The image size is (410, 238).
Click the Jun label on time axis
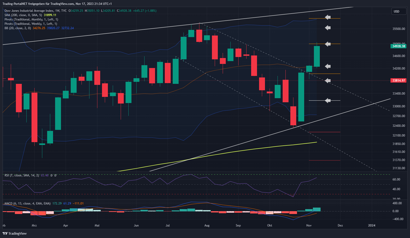[136, 225]
